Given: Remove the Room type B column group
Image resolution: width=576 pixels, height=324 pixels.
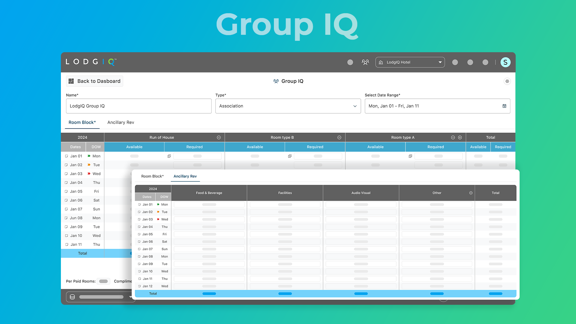Looking at the screenshot, I should pos(339,137).
